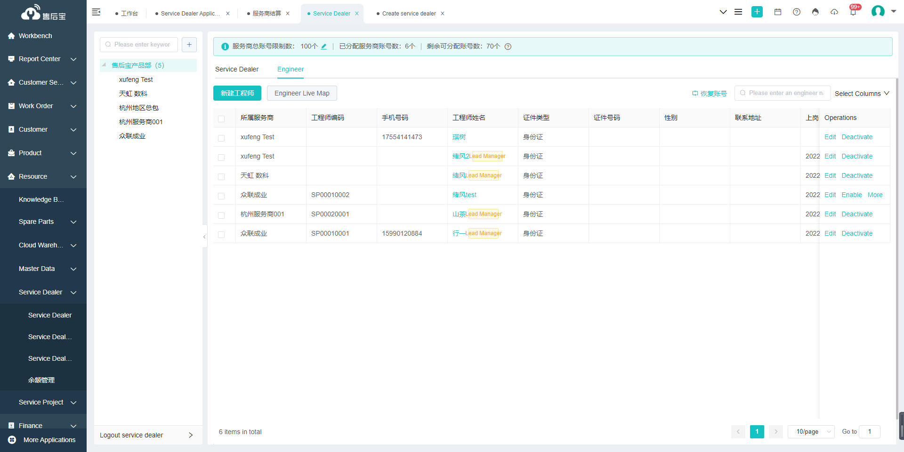
Task: Open engineer 琪树 name link
Action: pos(459,137)
